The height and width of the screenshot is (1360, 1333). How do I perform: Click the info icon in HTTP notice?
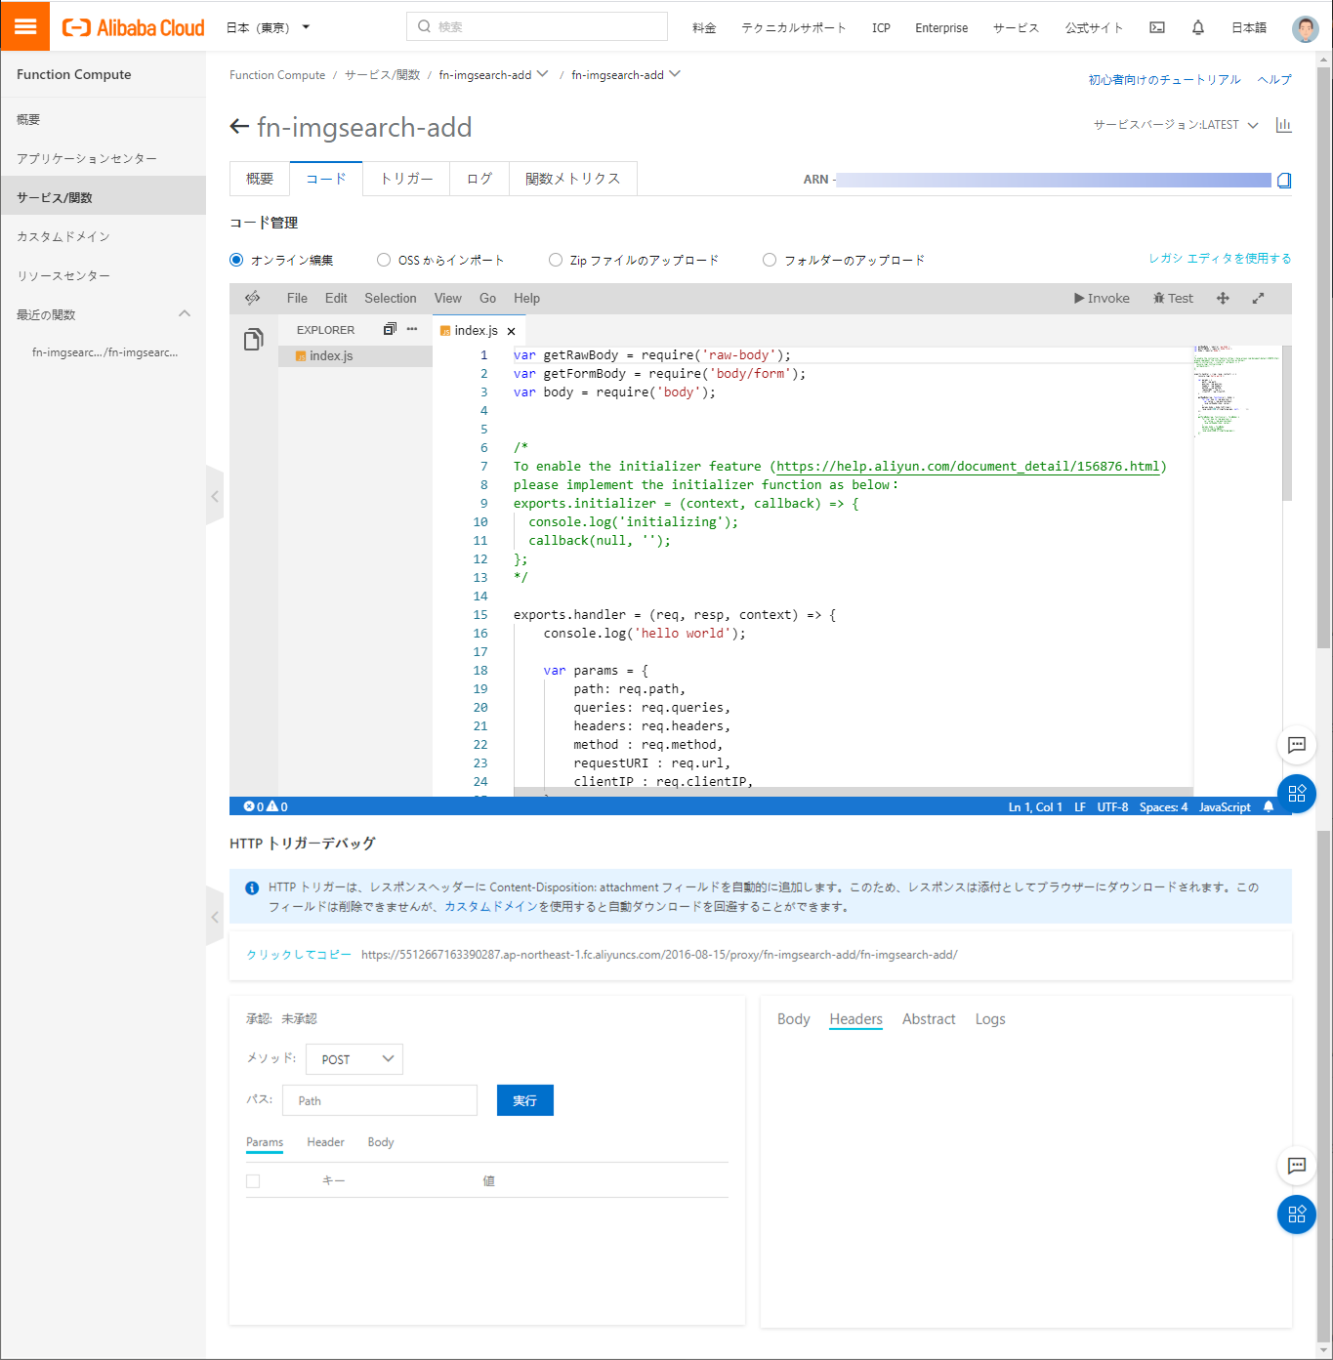click(x=252, y=887)
